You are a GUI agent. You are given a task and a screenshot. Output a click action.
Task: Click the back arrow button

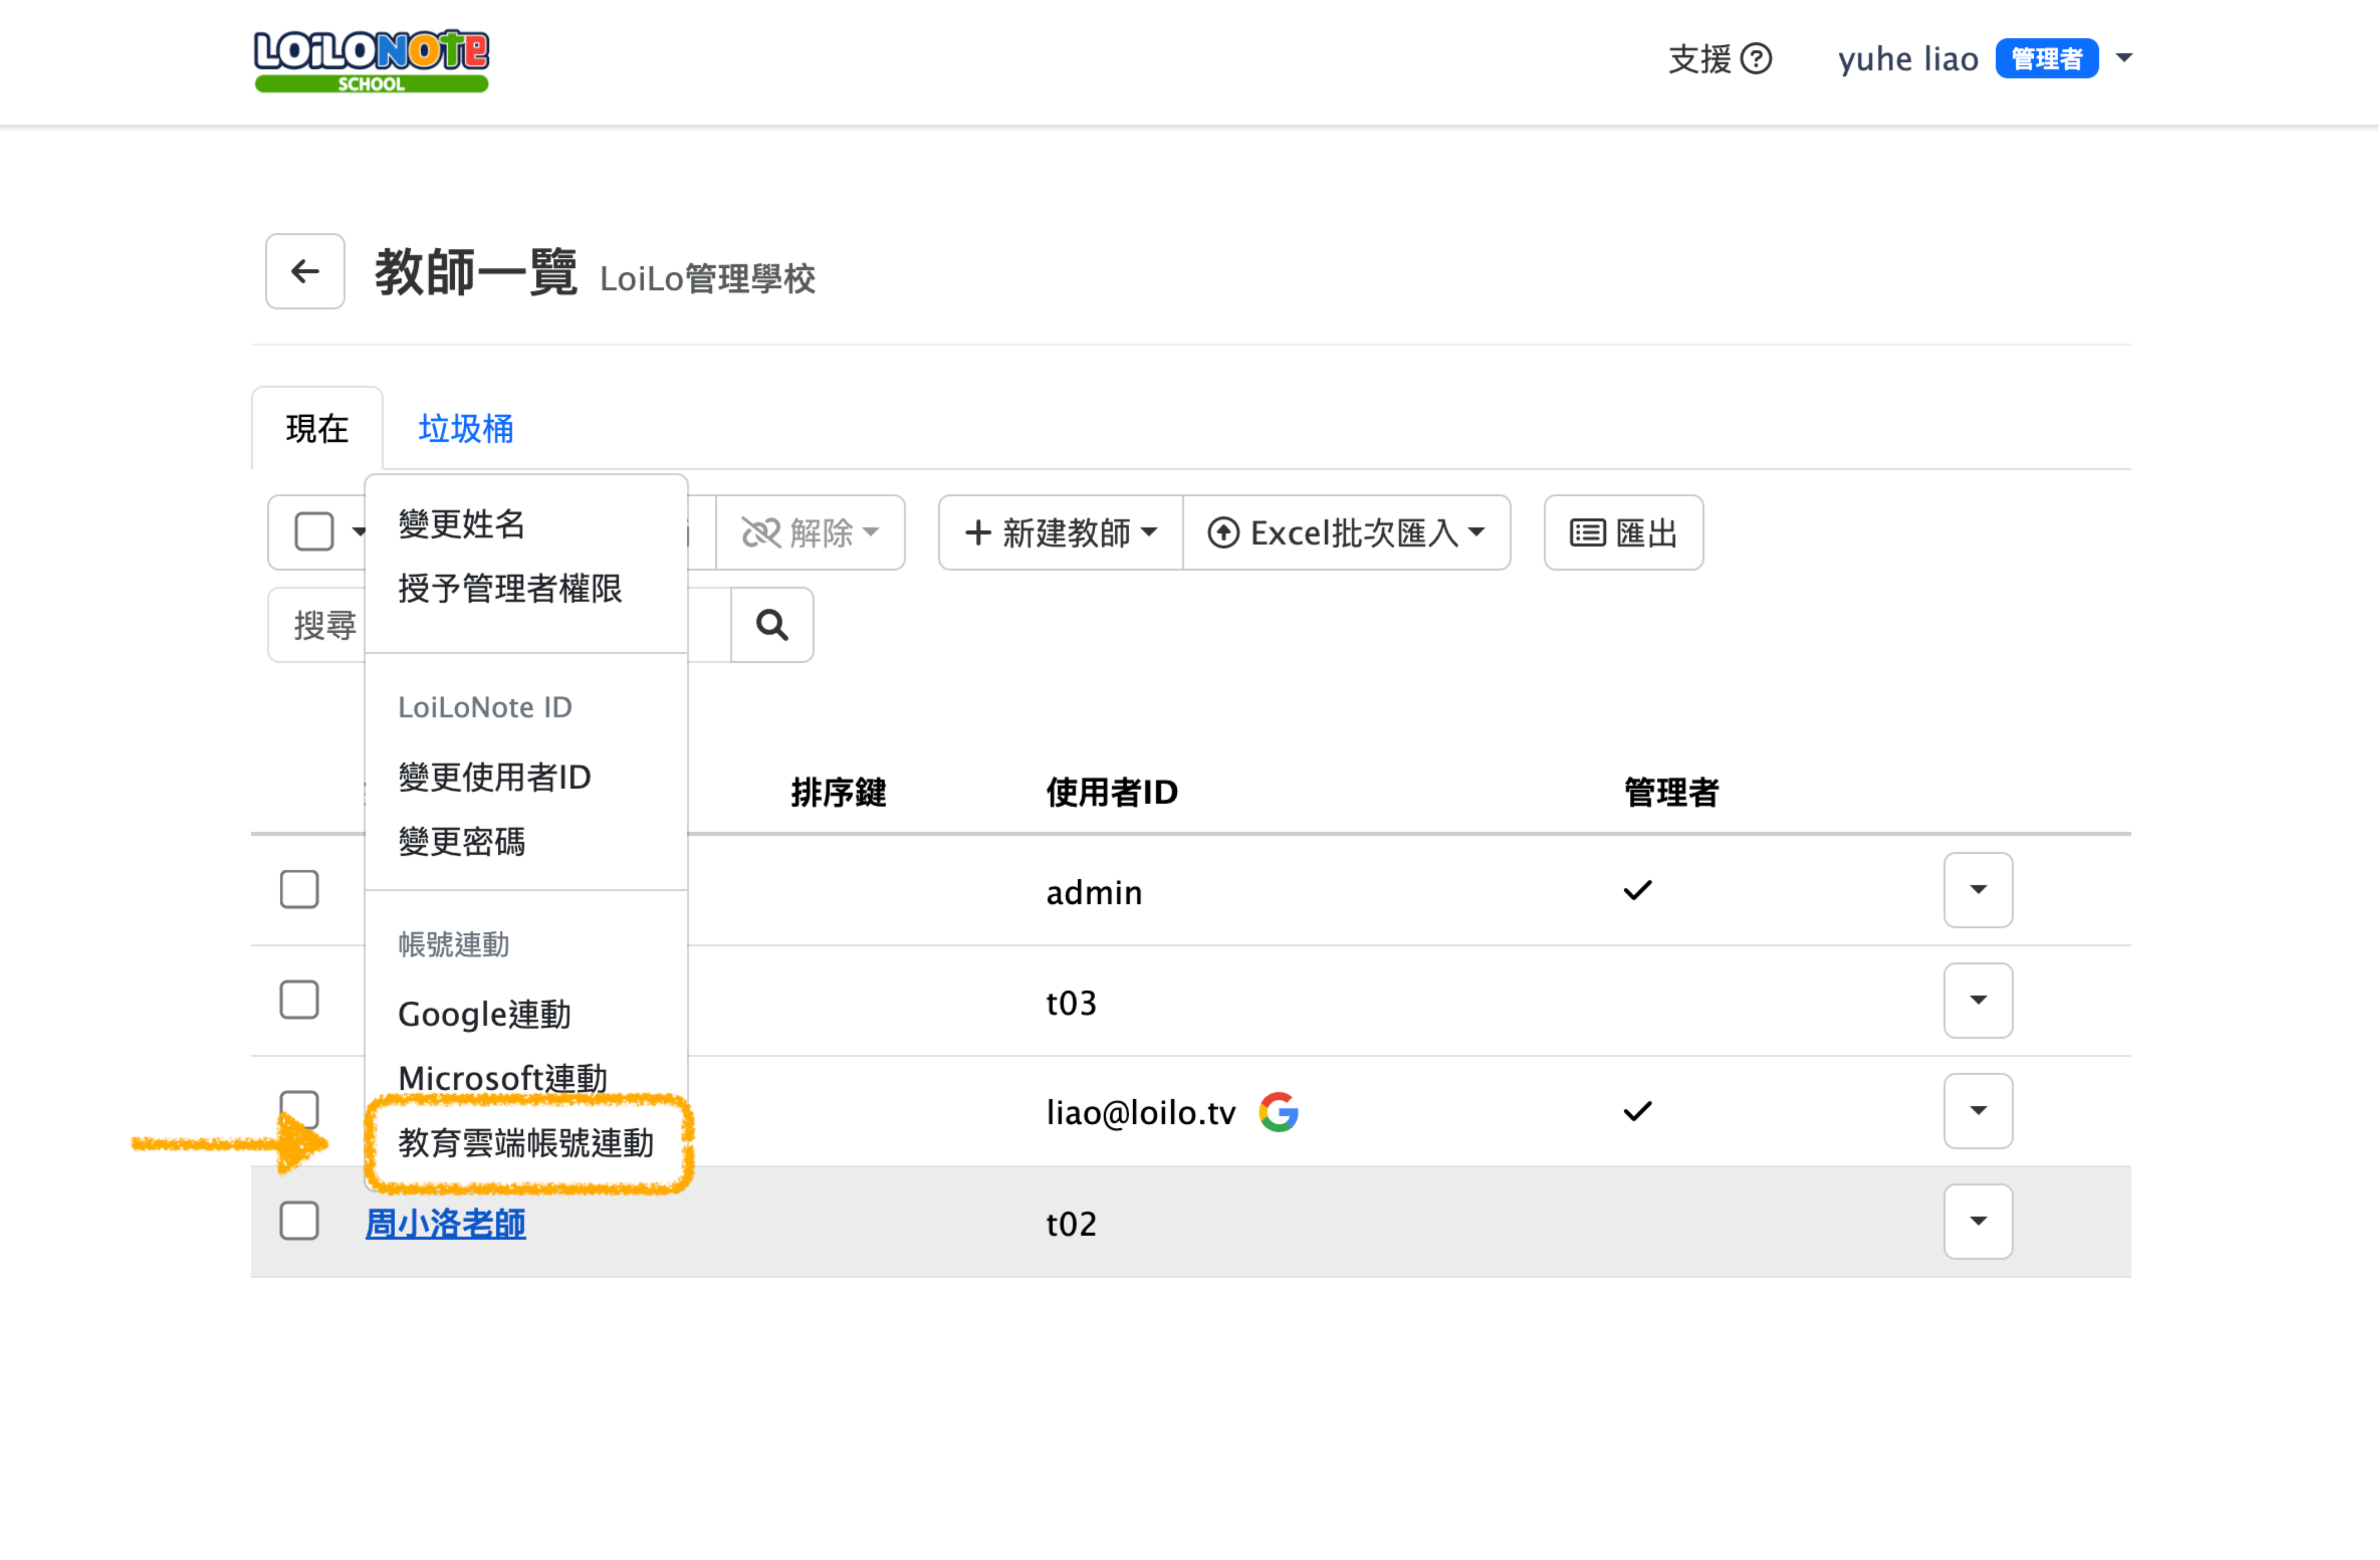(305, 271)
